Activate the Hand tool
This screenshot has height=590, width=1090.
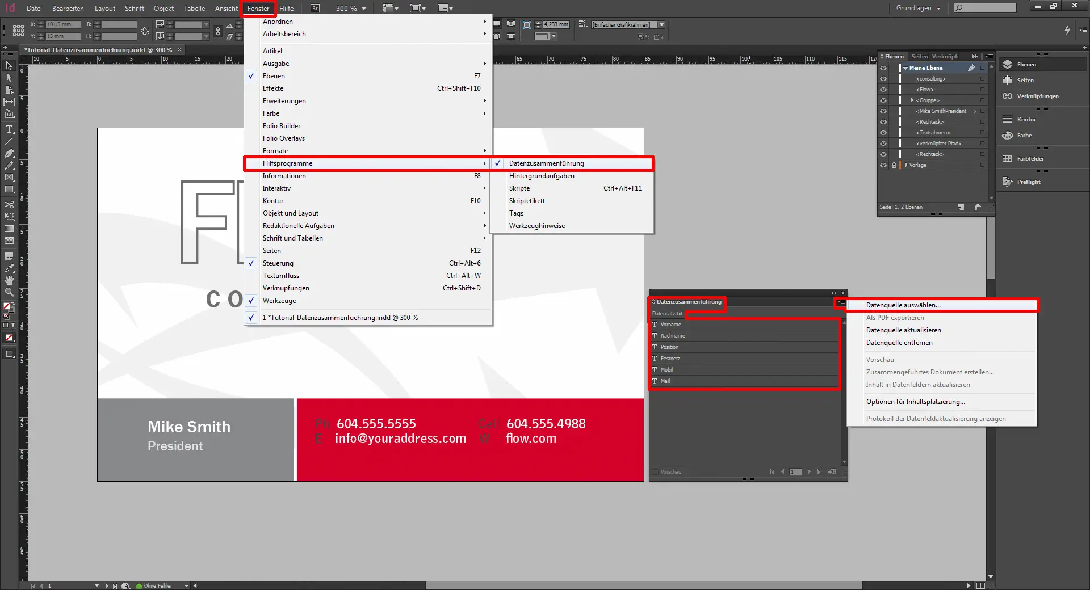coord(9,280)
